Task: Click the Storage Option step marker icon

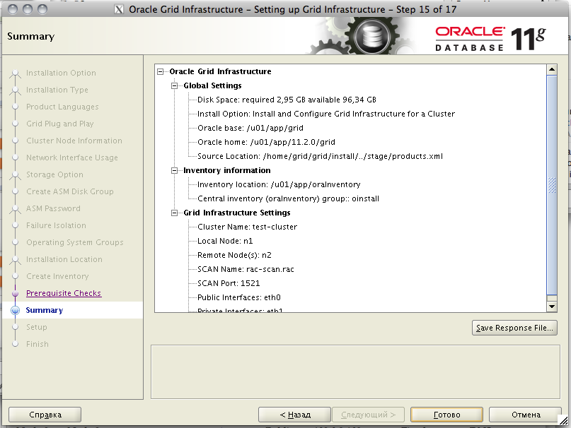Action: click(15, 175)
